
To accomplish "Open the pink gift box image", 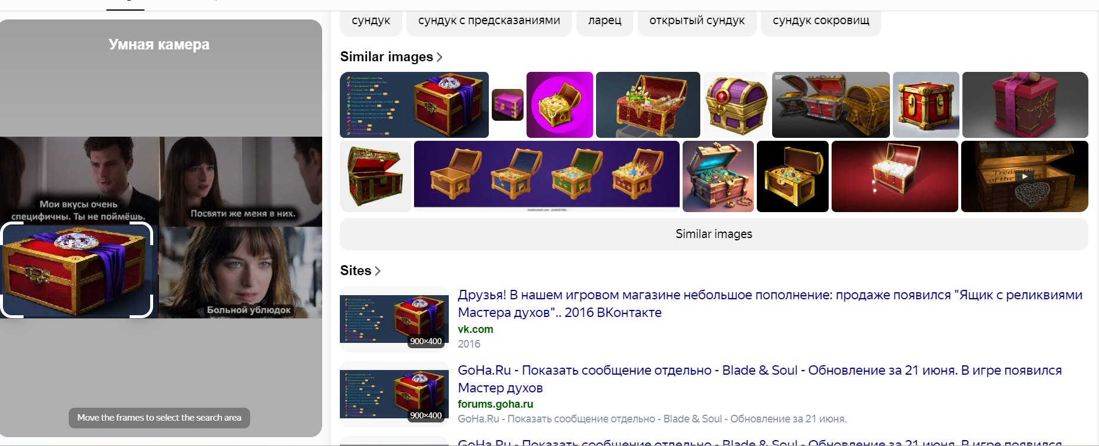I will coord(1025,105).
